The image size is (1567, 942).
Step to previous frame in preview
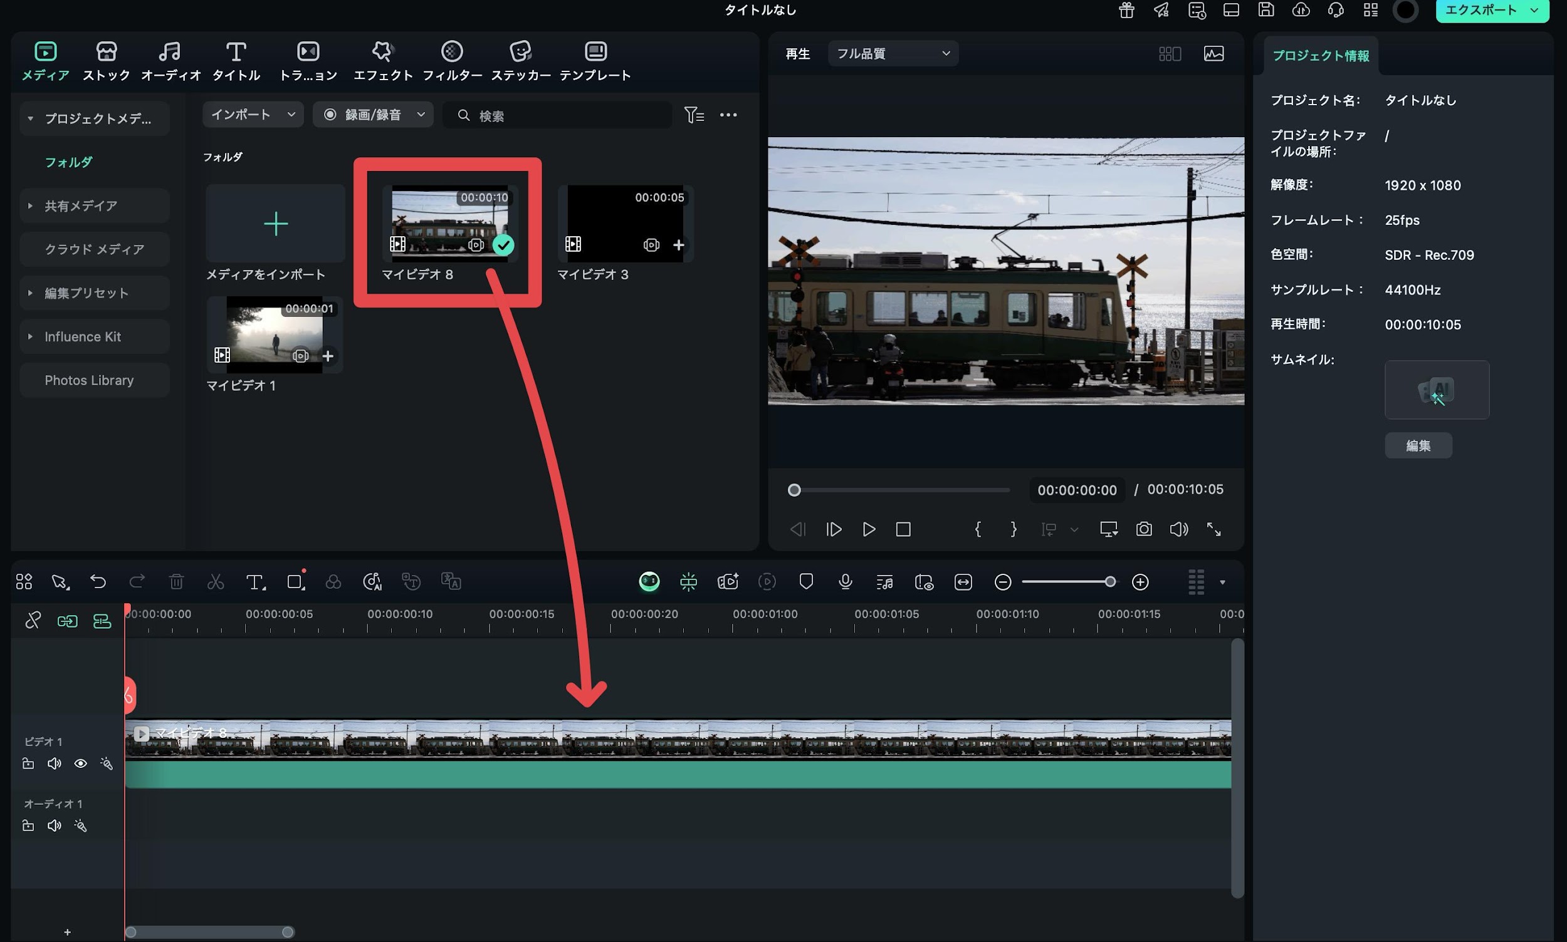[x=797, y=529]
